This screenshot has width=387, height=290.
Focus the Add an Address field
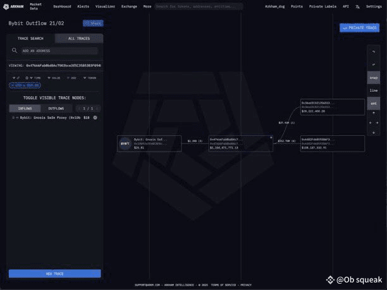tap(59, 51)
